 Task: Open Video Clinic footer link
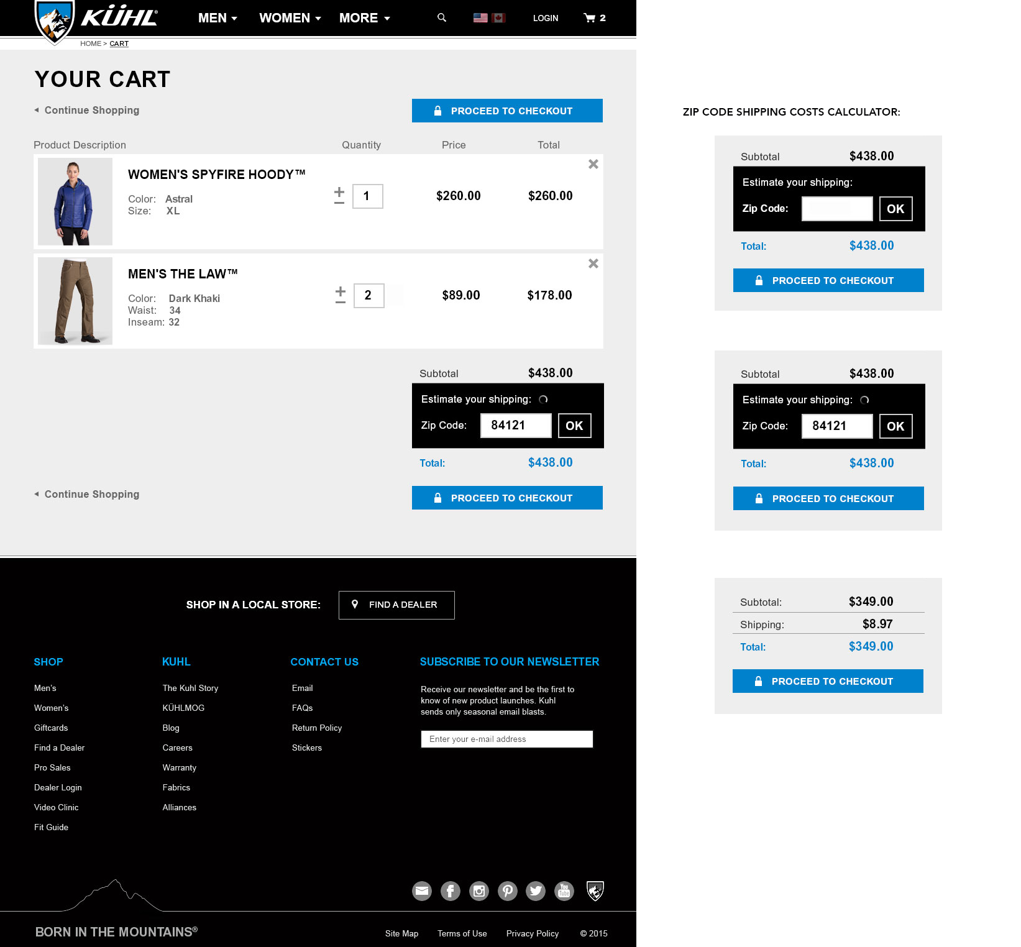[57, 807]
